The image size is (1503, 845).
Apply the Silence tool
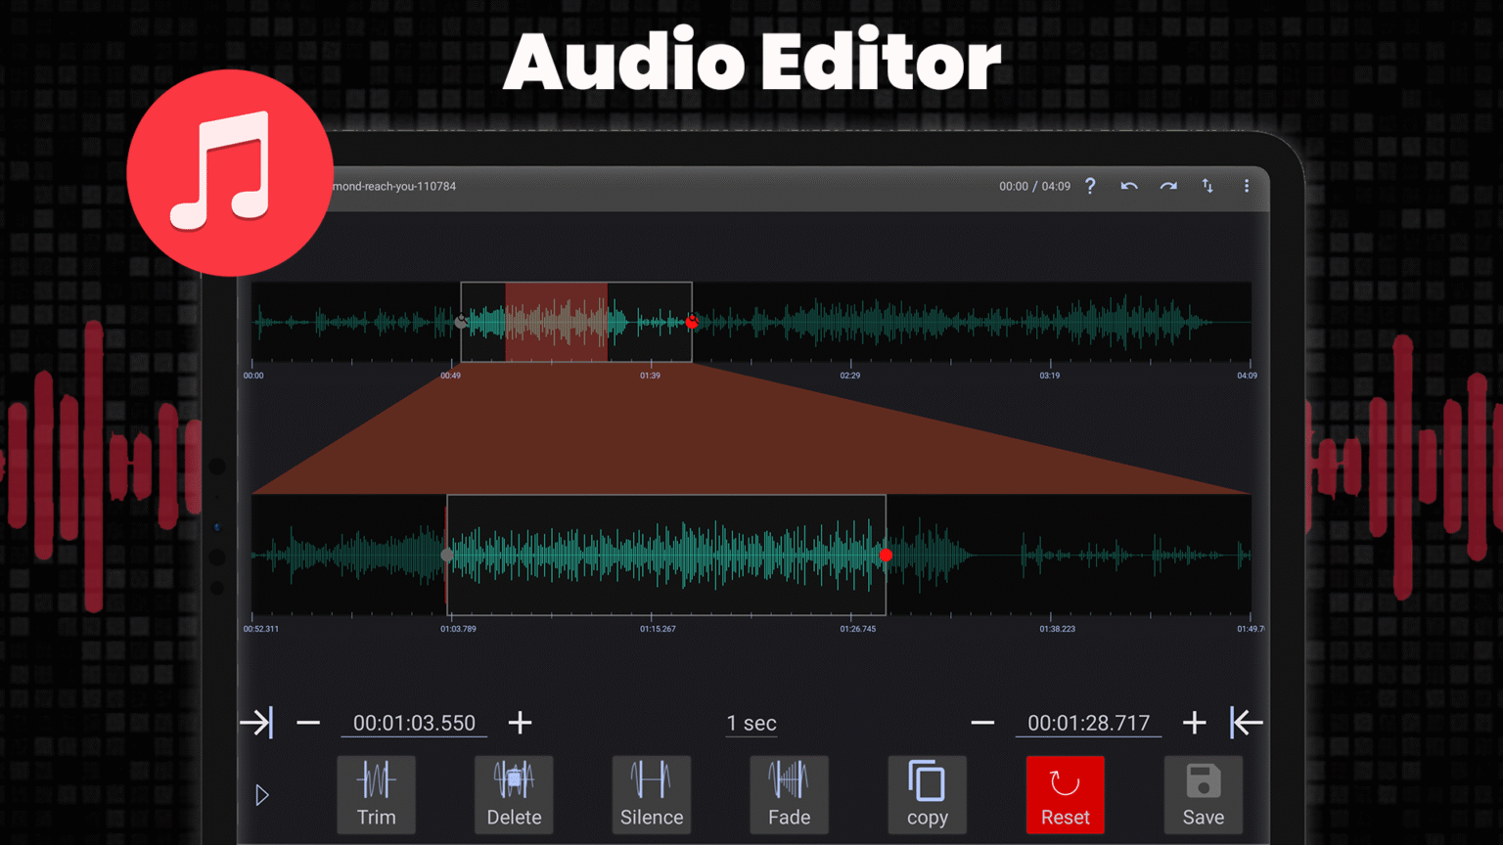(652, 794)
